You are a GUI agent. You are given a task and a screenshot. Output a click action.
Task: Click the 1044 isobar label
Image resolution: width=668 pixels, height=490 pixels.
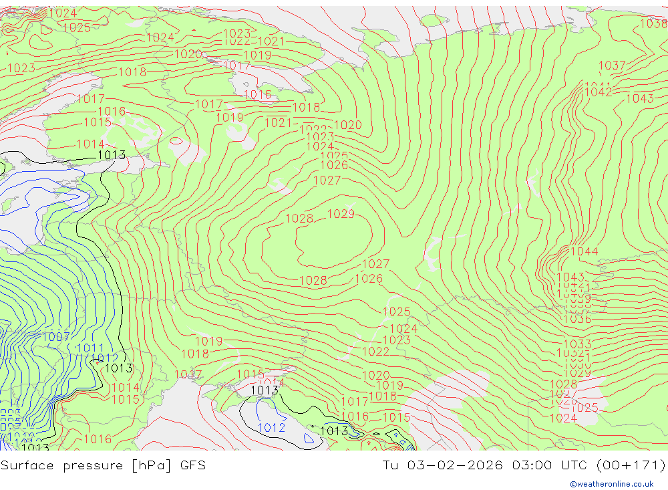[584, 251]
